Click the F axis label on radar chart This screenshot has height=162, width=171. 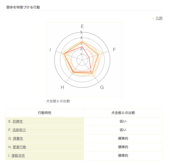[x=114, y=50]
